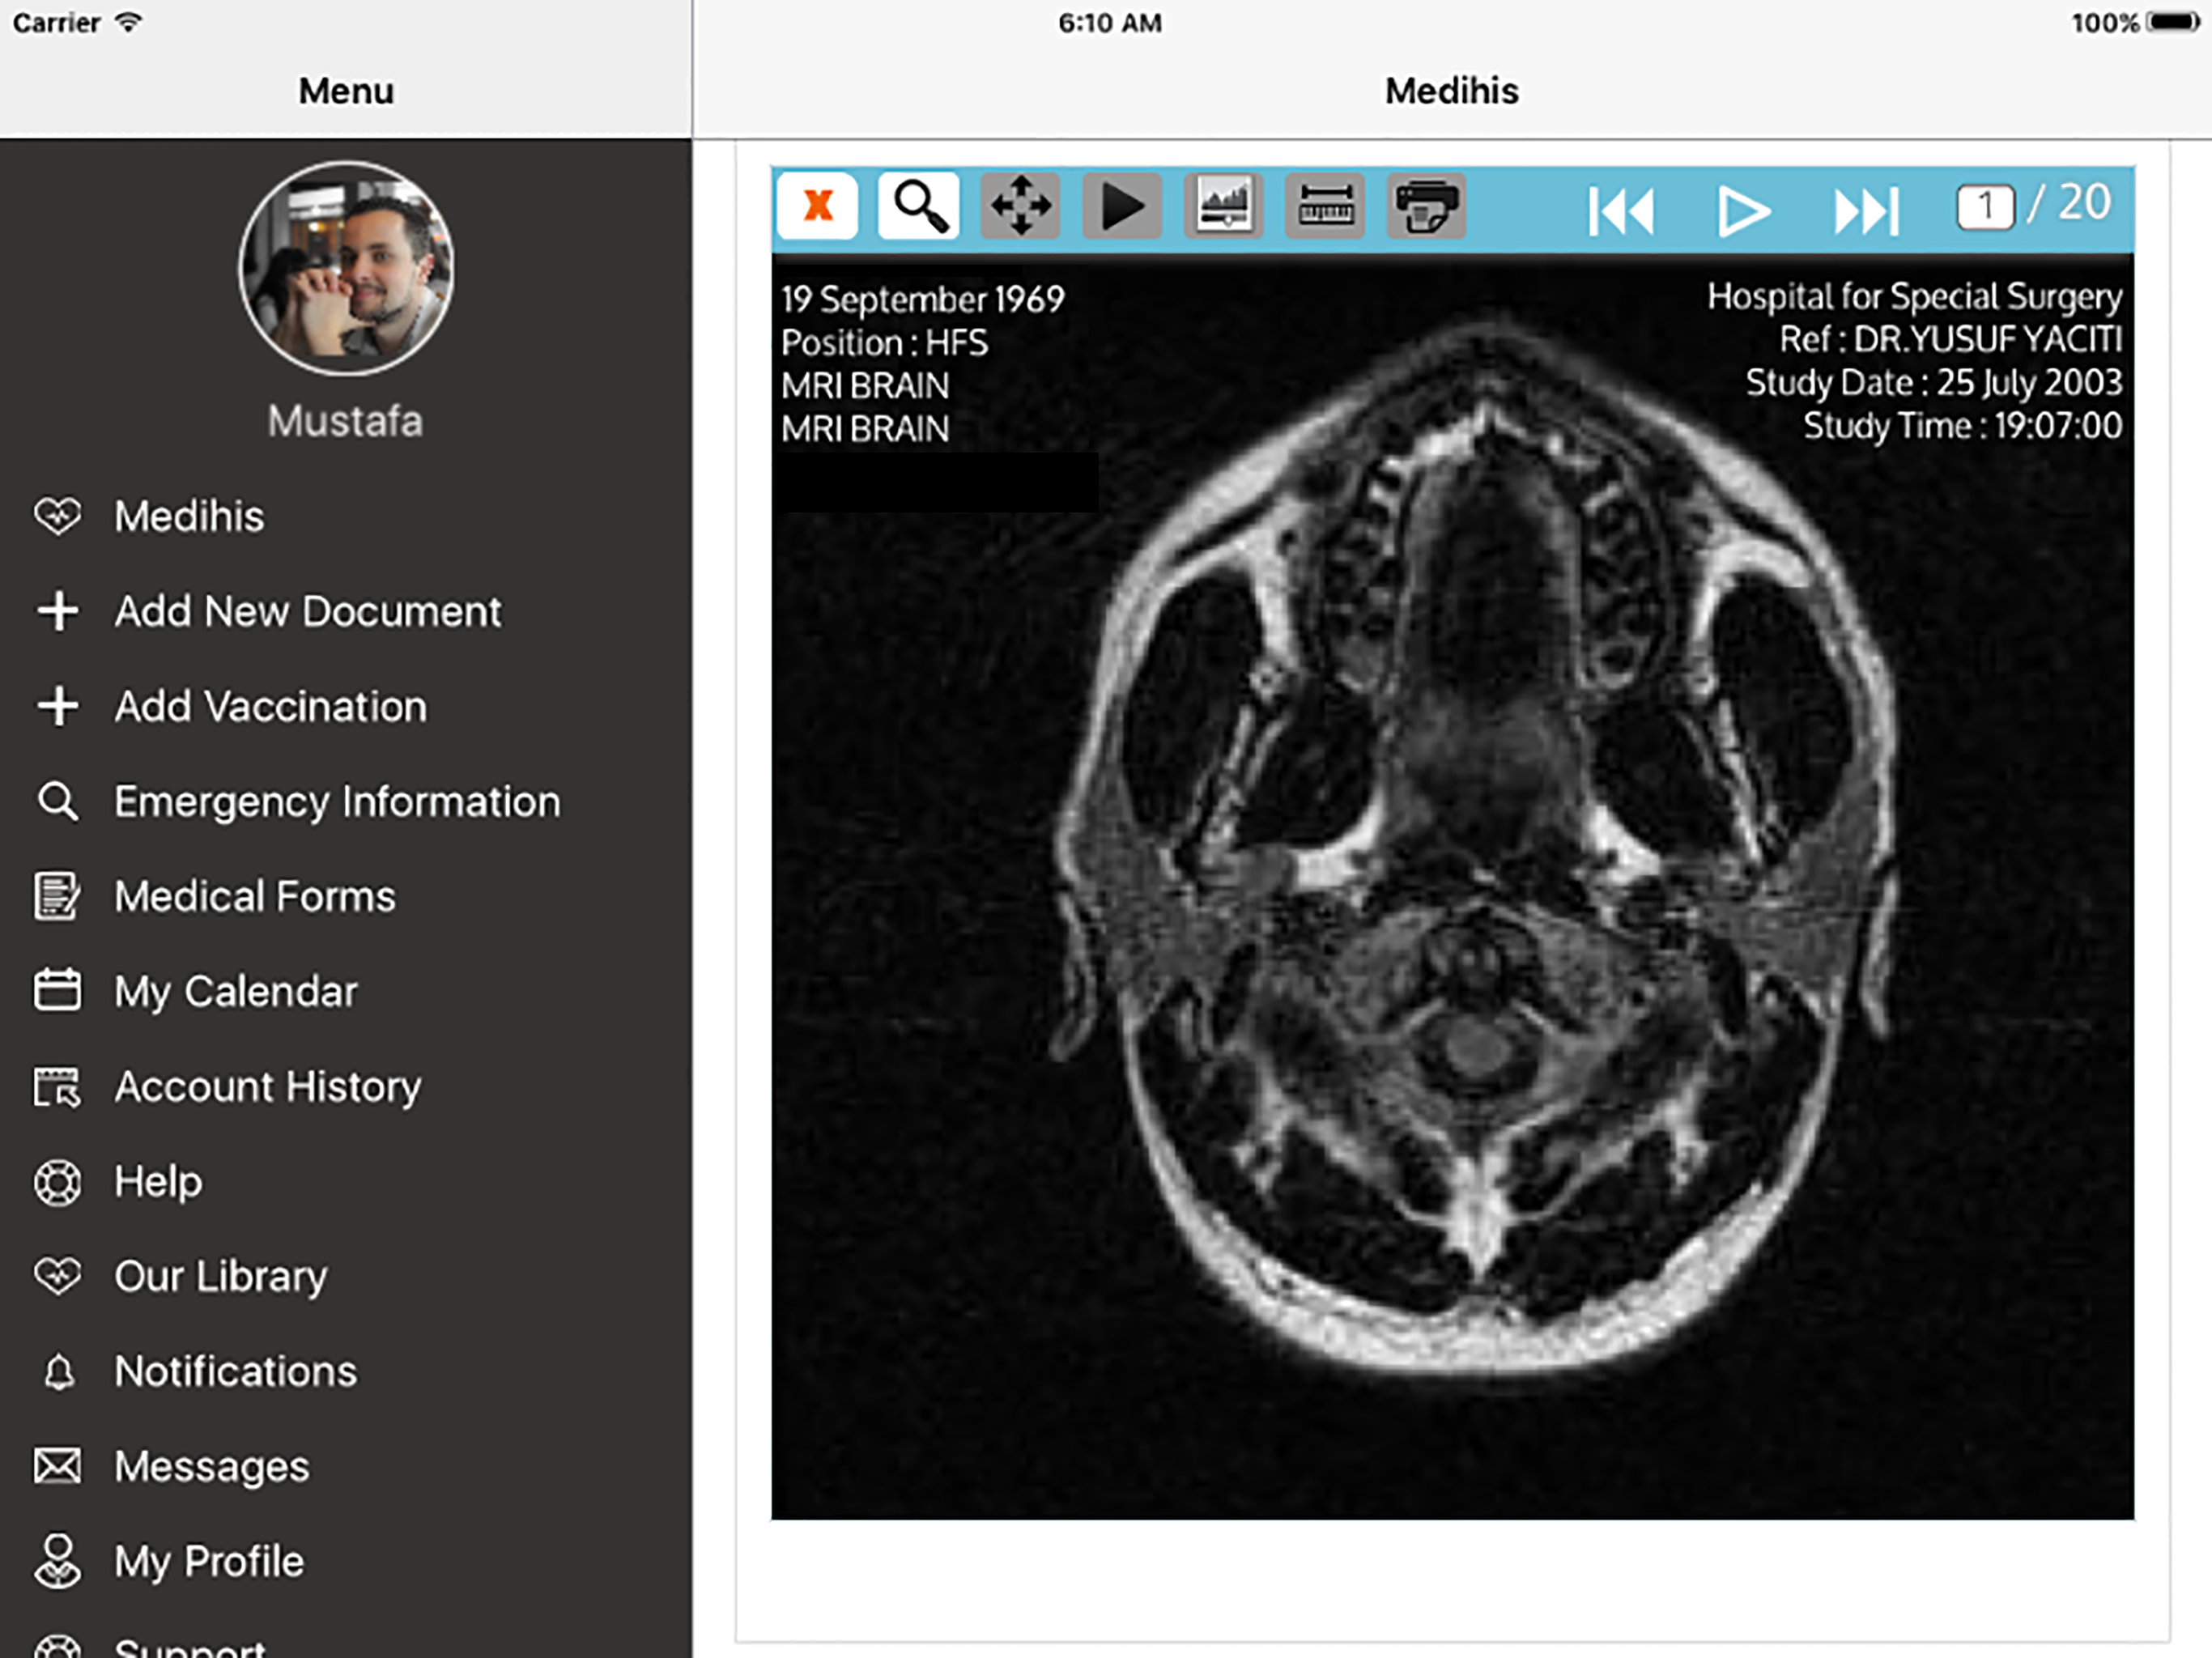Click the plus icon beside Add Vaccination
The image size is (2212, 1658).
(x=58, y=706)
